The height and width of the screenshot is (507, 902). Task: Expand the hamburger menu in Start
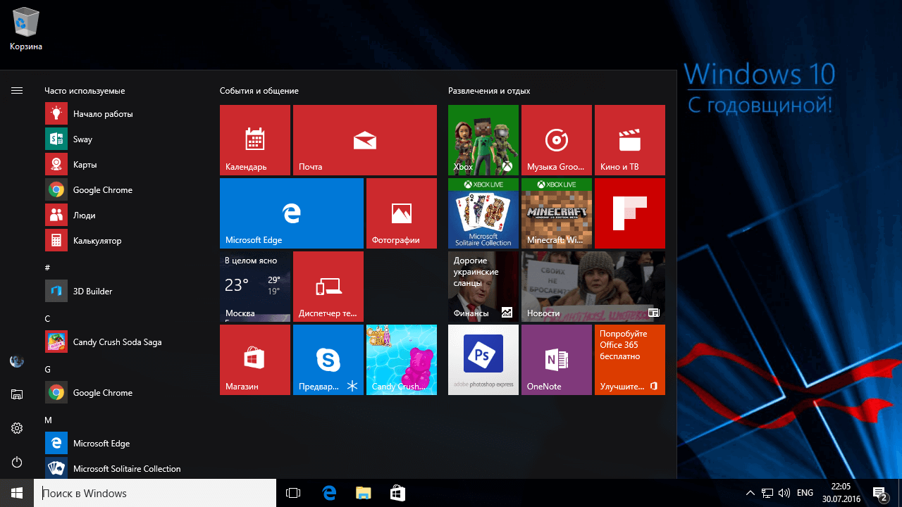(x=17, y=91)
